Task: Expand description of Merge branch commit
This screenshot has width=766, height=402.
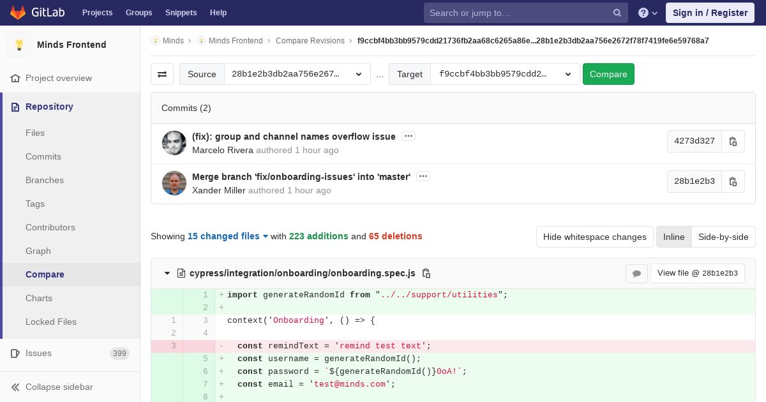Action: (x=423, y=176)
